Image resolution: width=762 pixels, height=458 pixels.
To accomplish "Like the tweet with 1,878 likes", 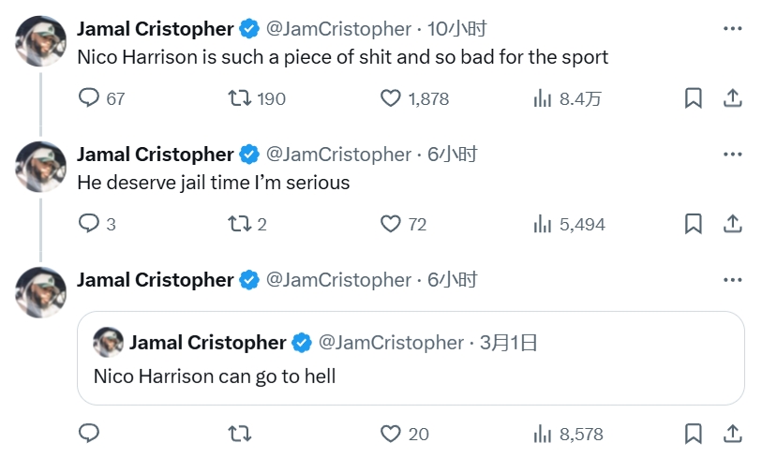I will point(391,98).
